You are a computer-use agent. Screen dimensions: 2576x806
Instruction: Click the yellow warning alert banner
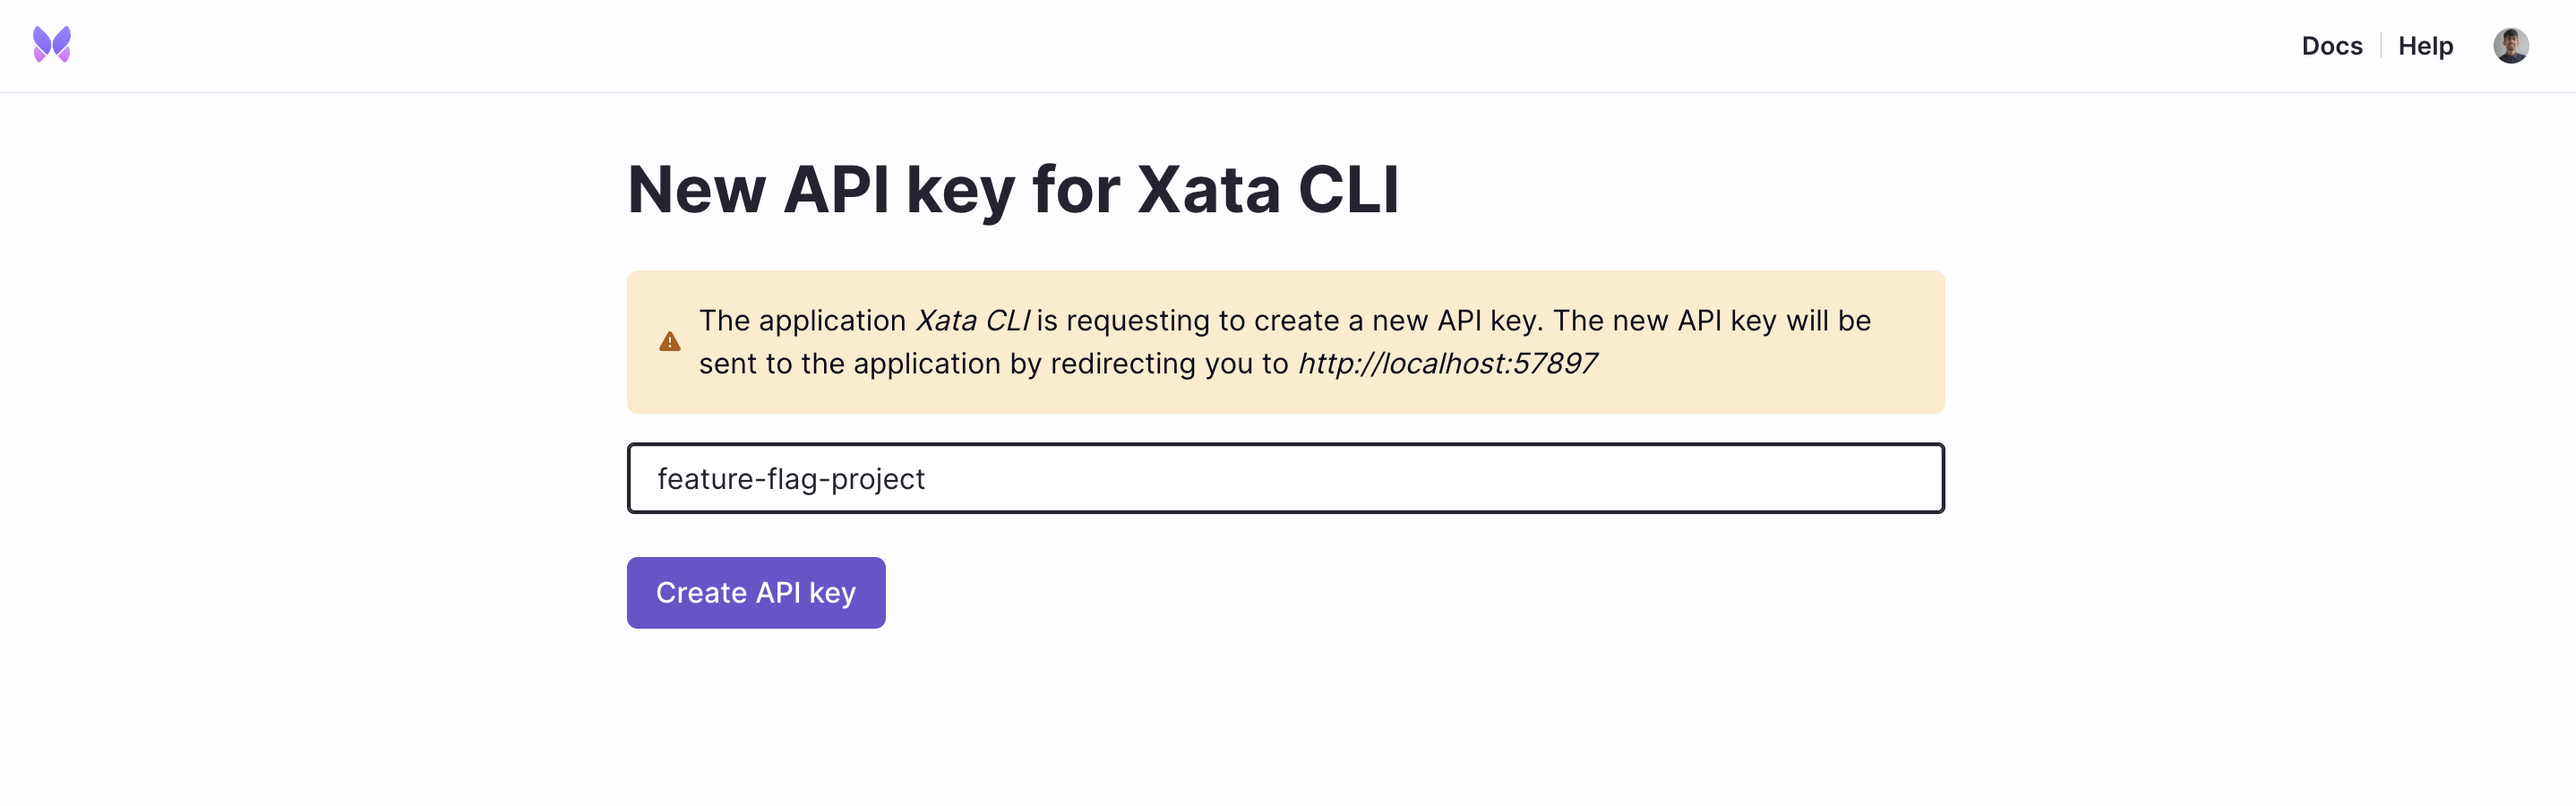click(1285, 342)
